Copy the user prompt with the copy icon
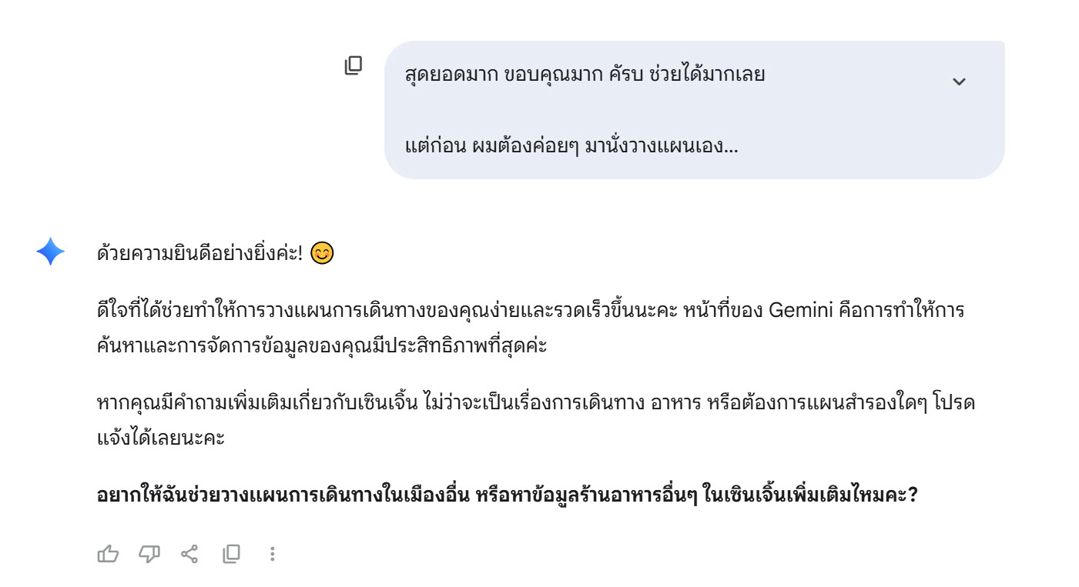 [x=353, y=65]
